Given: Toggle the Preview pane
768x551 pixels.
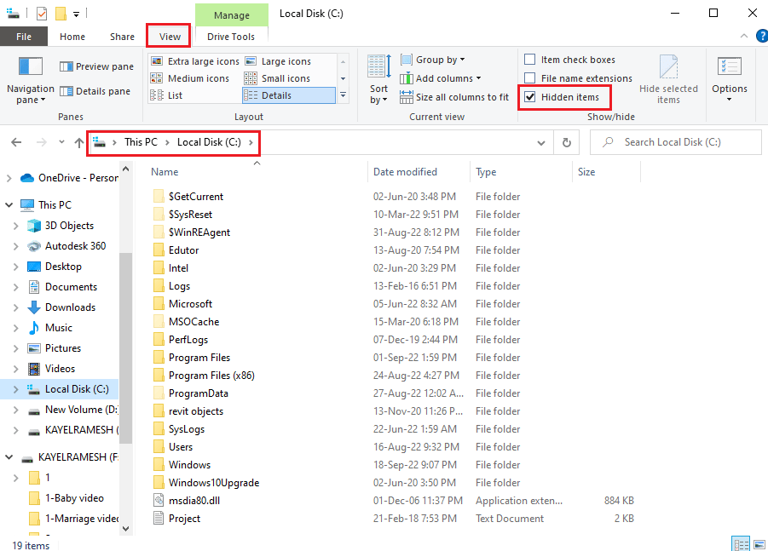Looking at the screenshot, I should coord(96,66).
